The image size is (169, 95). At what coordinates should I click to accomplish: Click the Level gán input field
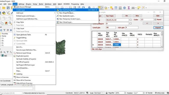(x=111, y=27)
